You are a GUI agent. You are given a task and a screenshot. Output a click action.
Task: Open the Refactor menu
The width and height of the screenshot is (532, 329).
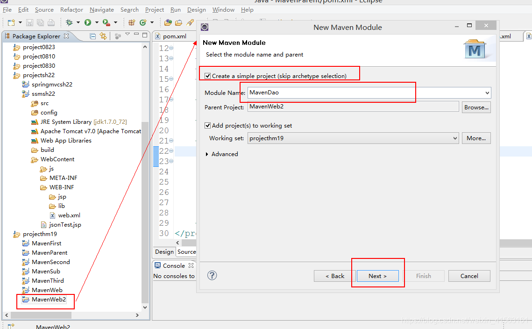[x=71, y=9]
